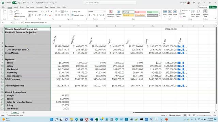Click the Copy icon in Clipboard group

pyautogui.click(x=15, y=14)
